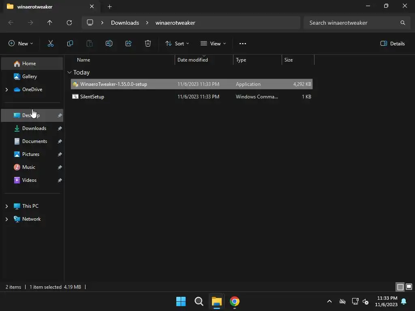Open the View dropdown
The width and height of the screenshot is (415, 311).
pos(213,44)
